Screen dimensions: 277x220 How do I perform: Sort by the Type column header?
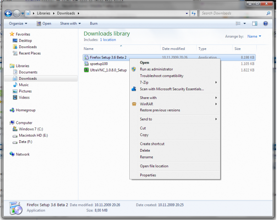[x=215, y=49]
